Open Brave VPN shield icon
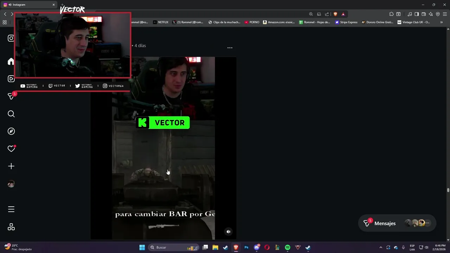The image size is (450, 253). pos(438,14)
